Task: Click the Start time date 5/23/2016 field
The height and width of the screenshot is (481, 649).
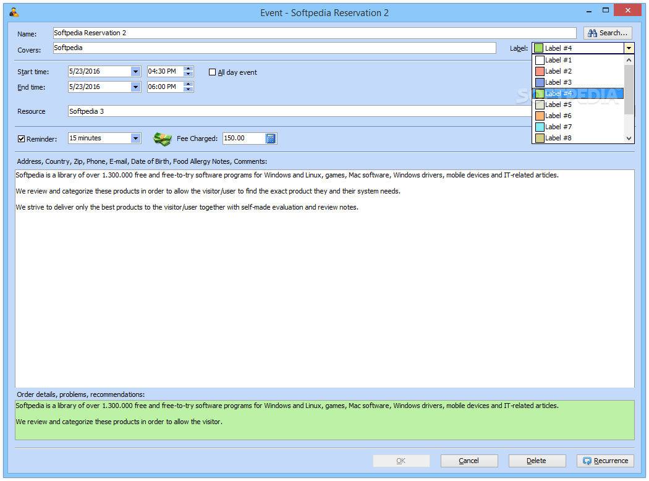Action: click(100, 72)
